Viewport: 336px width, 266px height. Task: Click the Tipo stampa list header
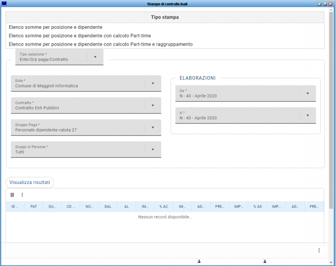[165, 17]
